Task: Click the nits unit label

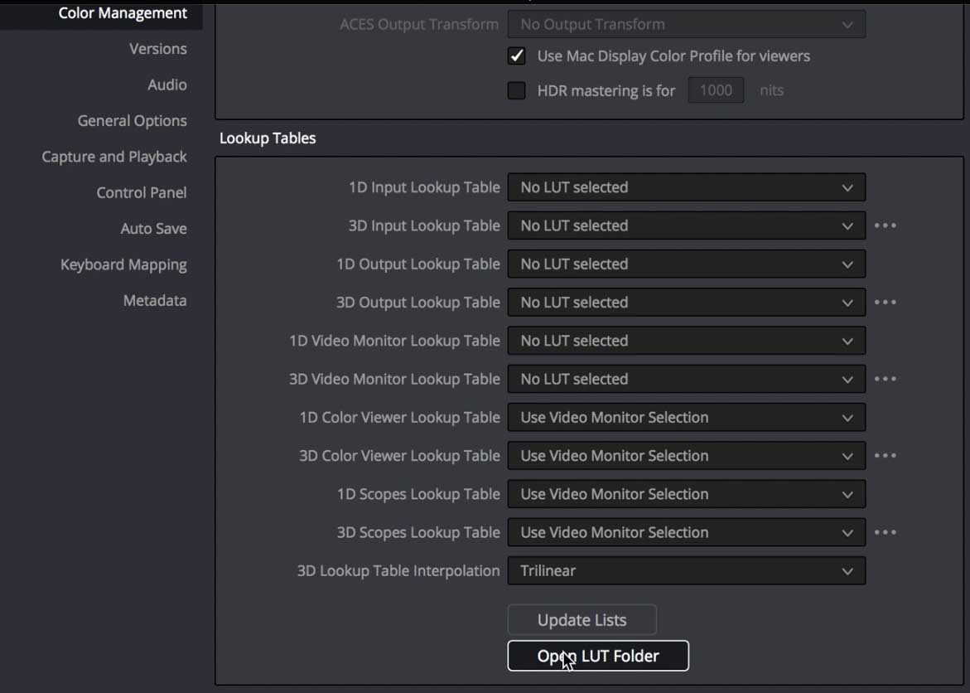Action: (x=771, y=90)
